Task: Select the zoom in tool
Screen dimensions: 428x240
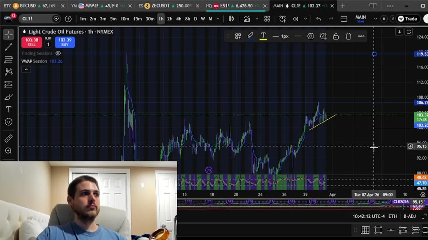Action: coord(9,151)
